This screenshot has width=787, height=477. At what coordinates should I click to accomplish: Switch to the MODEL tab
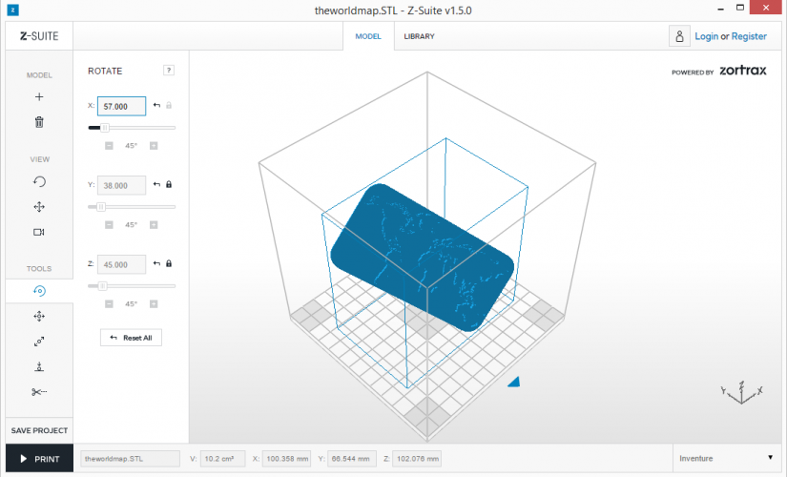[x=368, y=36]
